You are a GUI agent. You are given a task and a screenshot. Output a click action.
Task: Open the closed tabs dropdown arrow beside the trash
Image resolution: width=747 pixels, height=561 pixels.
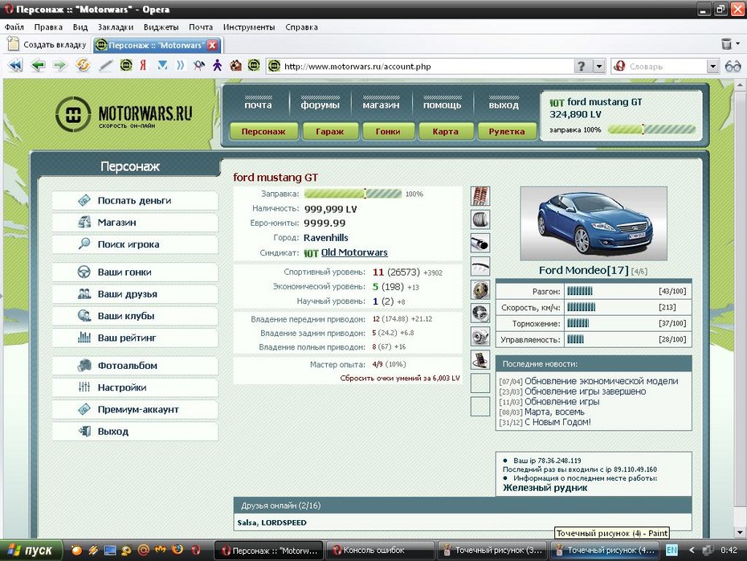(x=738, y=44)
